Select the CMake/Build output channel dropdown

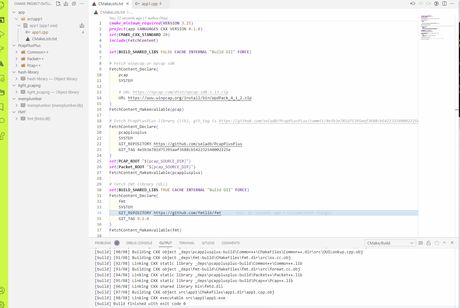[x=390, y=243]
